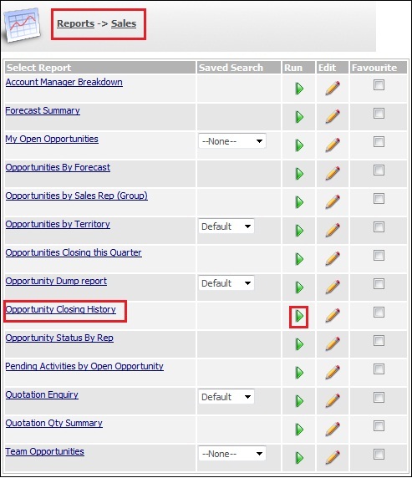Edit the Team Opportunities report pencil icon
Viewport: 412px width, 478px height.
tap(333, 457)
